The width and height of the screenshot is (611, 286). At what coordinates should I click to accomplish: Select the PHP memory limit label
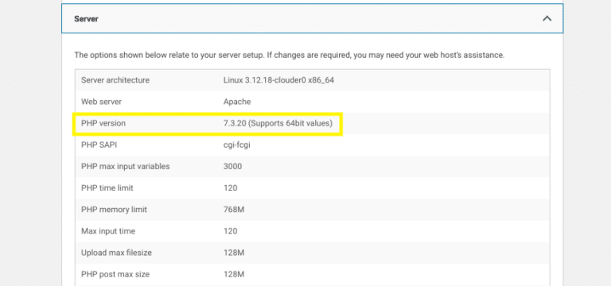(x=115, y=210)
